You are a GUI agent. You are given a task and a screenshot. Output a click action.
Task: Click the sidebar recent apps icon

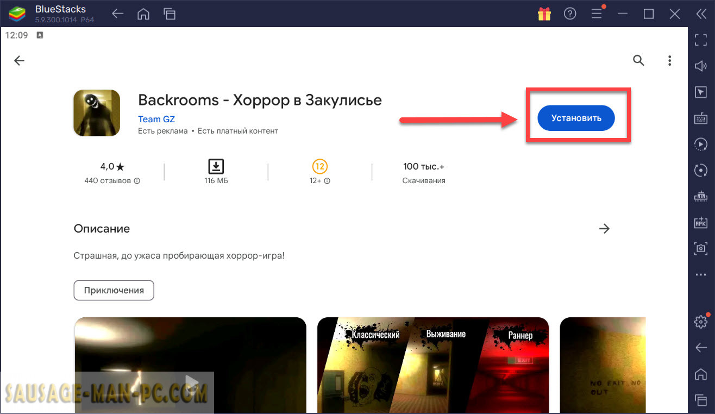[701, 400]
